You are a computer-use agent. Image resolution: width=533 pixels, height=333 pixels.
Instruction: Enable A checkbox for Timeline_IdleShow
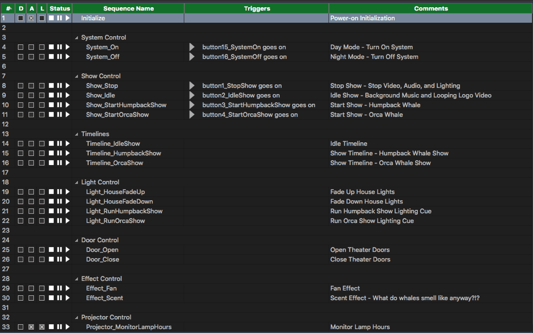tap(31, 144)
